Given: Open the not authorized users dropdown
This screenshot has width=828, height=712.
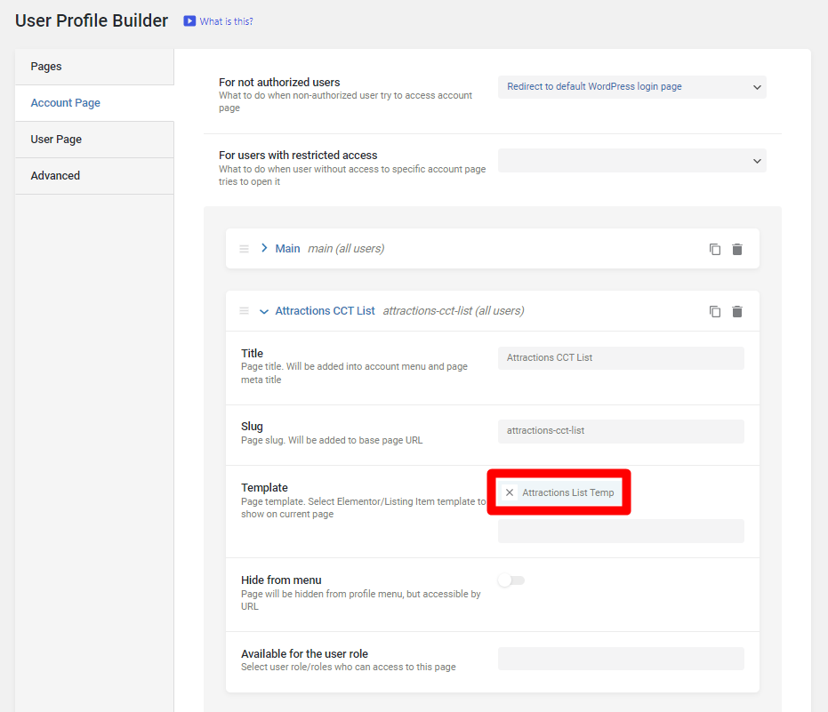Looking at the screenshot, I should [631, 87].
